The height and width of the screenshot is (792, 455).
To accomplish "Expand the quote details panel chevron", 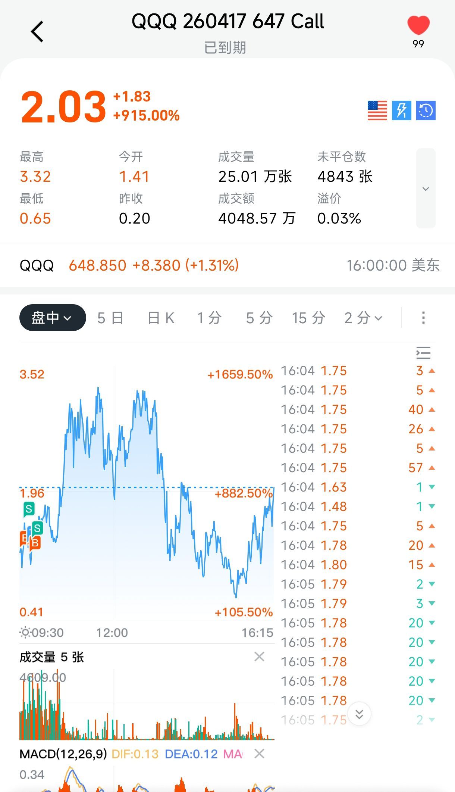I will (426, 188).
